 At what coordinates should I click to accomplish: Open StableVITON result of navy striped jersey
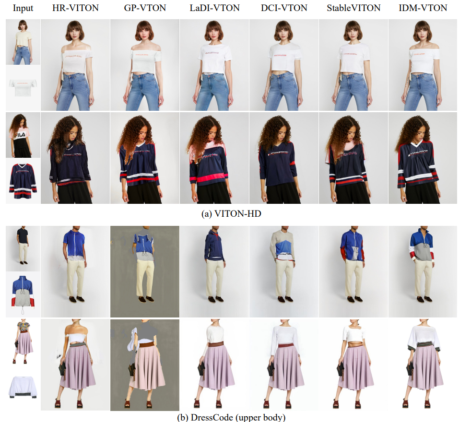[353, 158]
